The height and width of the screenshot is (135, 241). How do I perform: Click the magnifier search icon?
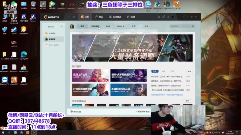(x=193, y=26)
